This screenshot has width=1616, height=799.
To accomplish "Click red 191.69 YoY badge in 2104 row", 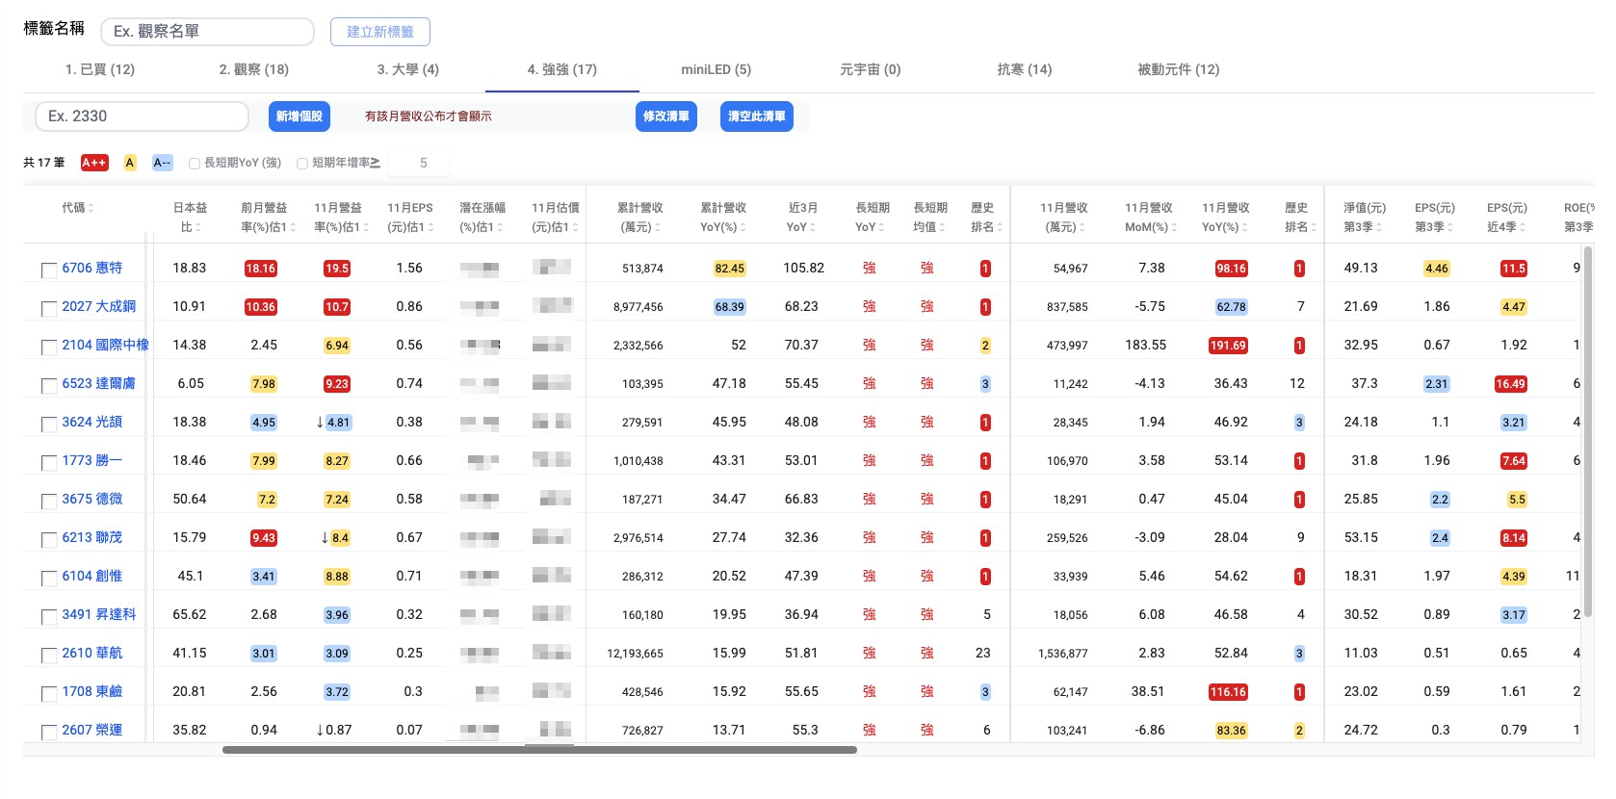I will point(1228,346).
